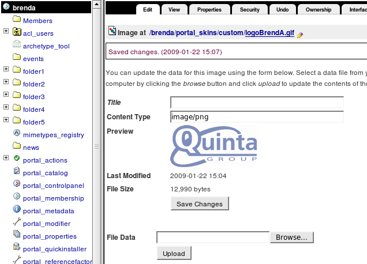This screenshot has height=264, width=367.
Task: Expand the folder1 tree node
Action: pos(6,71)
